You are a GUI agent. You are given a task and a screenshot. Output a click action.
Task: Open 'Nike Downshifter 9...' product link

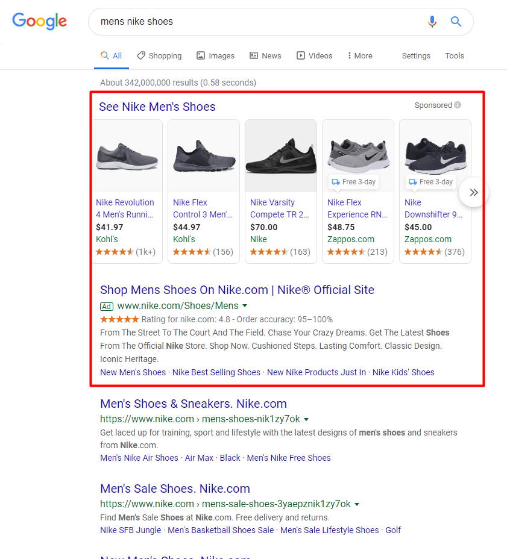point(433,208)
